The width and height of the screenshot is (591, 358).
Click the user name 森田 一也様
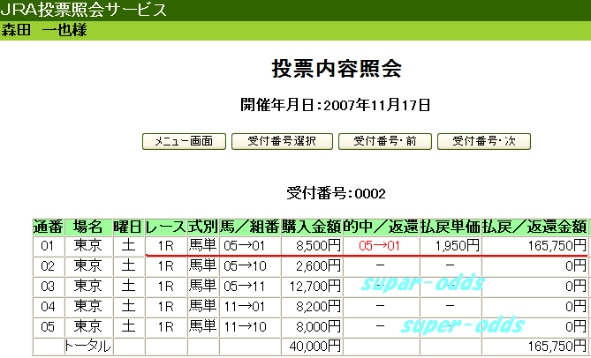(44, 30)
